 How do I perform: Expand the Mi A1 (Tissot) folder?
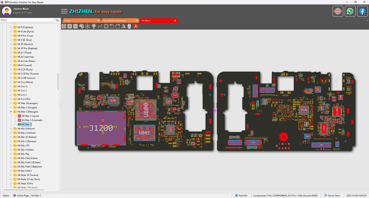point(11,53)
